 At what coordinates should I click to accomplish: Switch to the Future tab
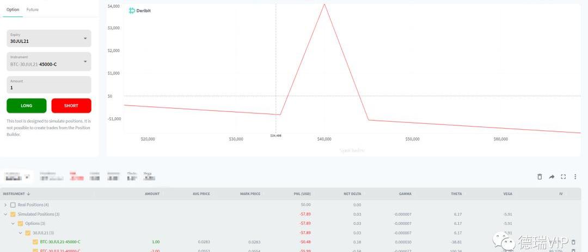pos(33,10)
